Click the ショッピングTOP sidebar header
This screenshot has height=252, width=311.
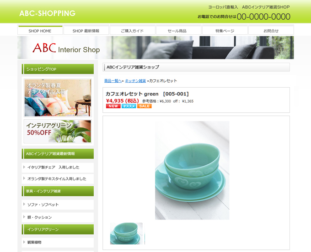click(x=58, y=69)
